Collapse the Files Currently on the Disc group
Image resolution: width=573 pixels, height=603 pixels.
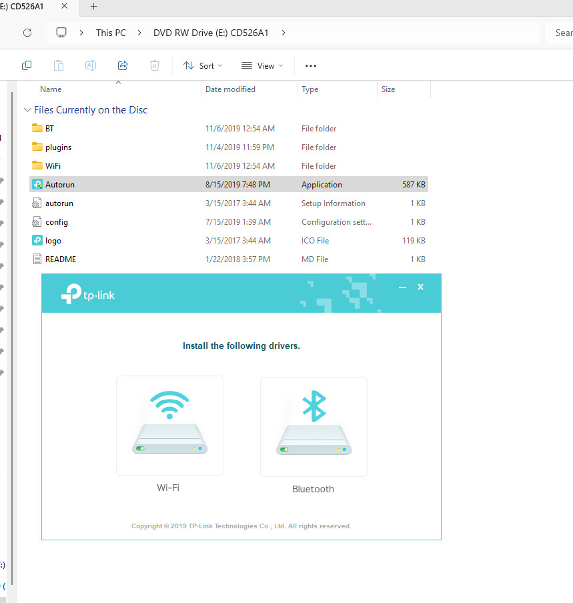(x=27, y=109)
